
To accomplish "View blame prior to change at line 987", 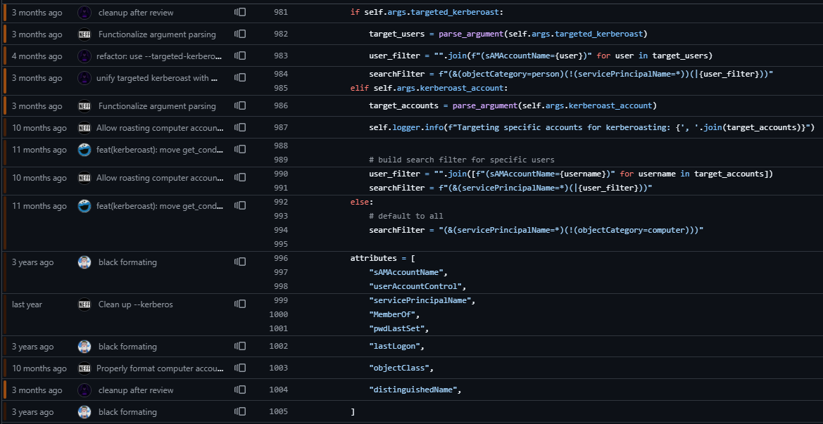I will [x=240, y=128].
